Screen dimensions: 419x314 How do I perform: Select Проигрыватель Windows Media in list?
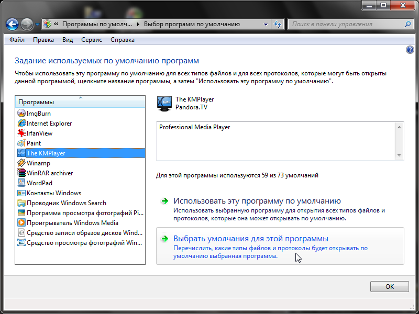(80, 223)
